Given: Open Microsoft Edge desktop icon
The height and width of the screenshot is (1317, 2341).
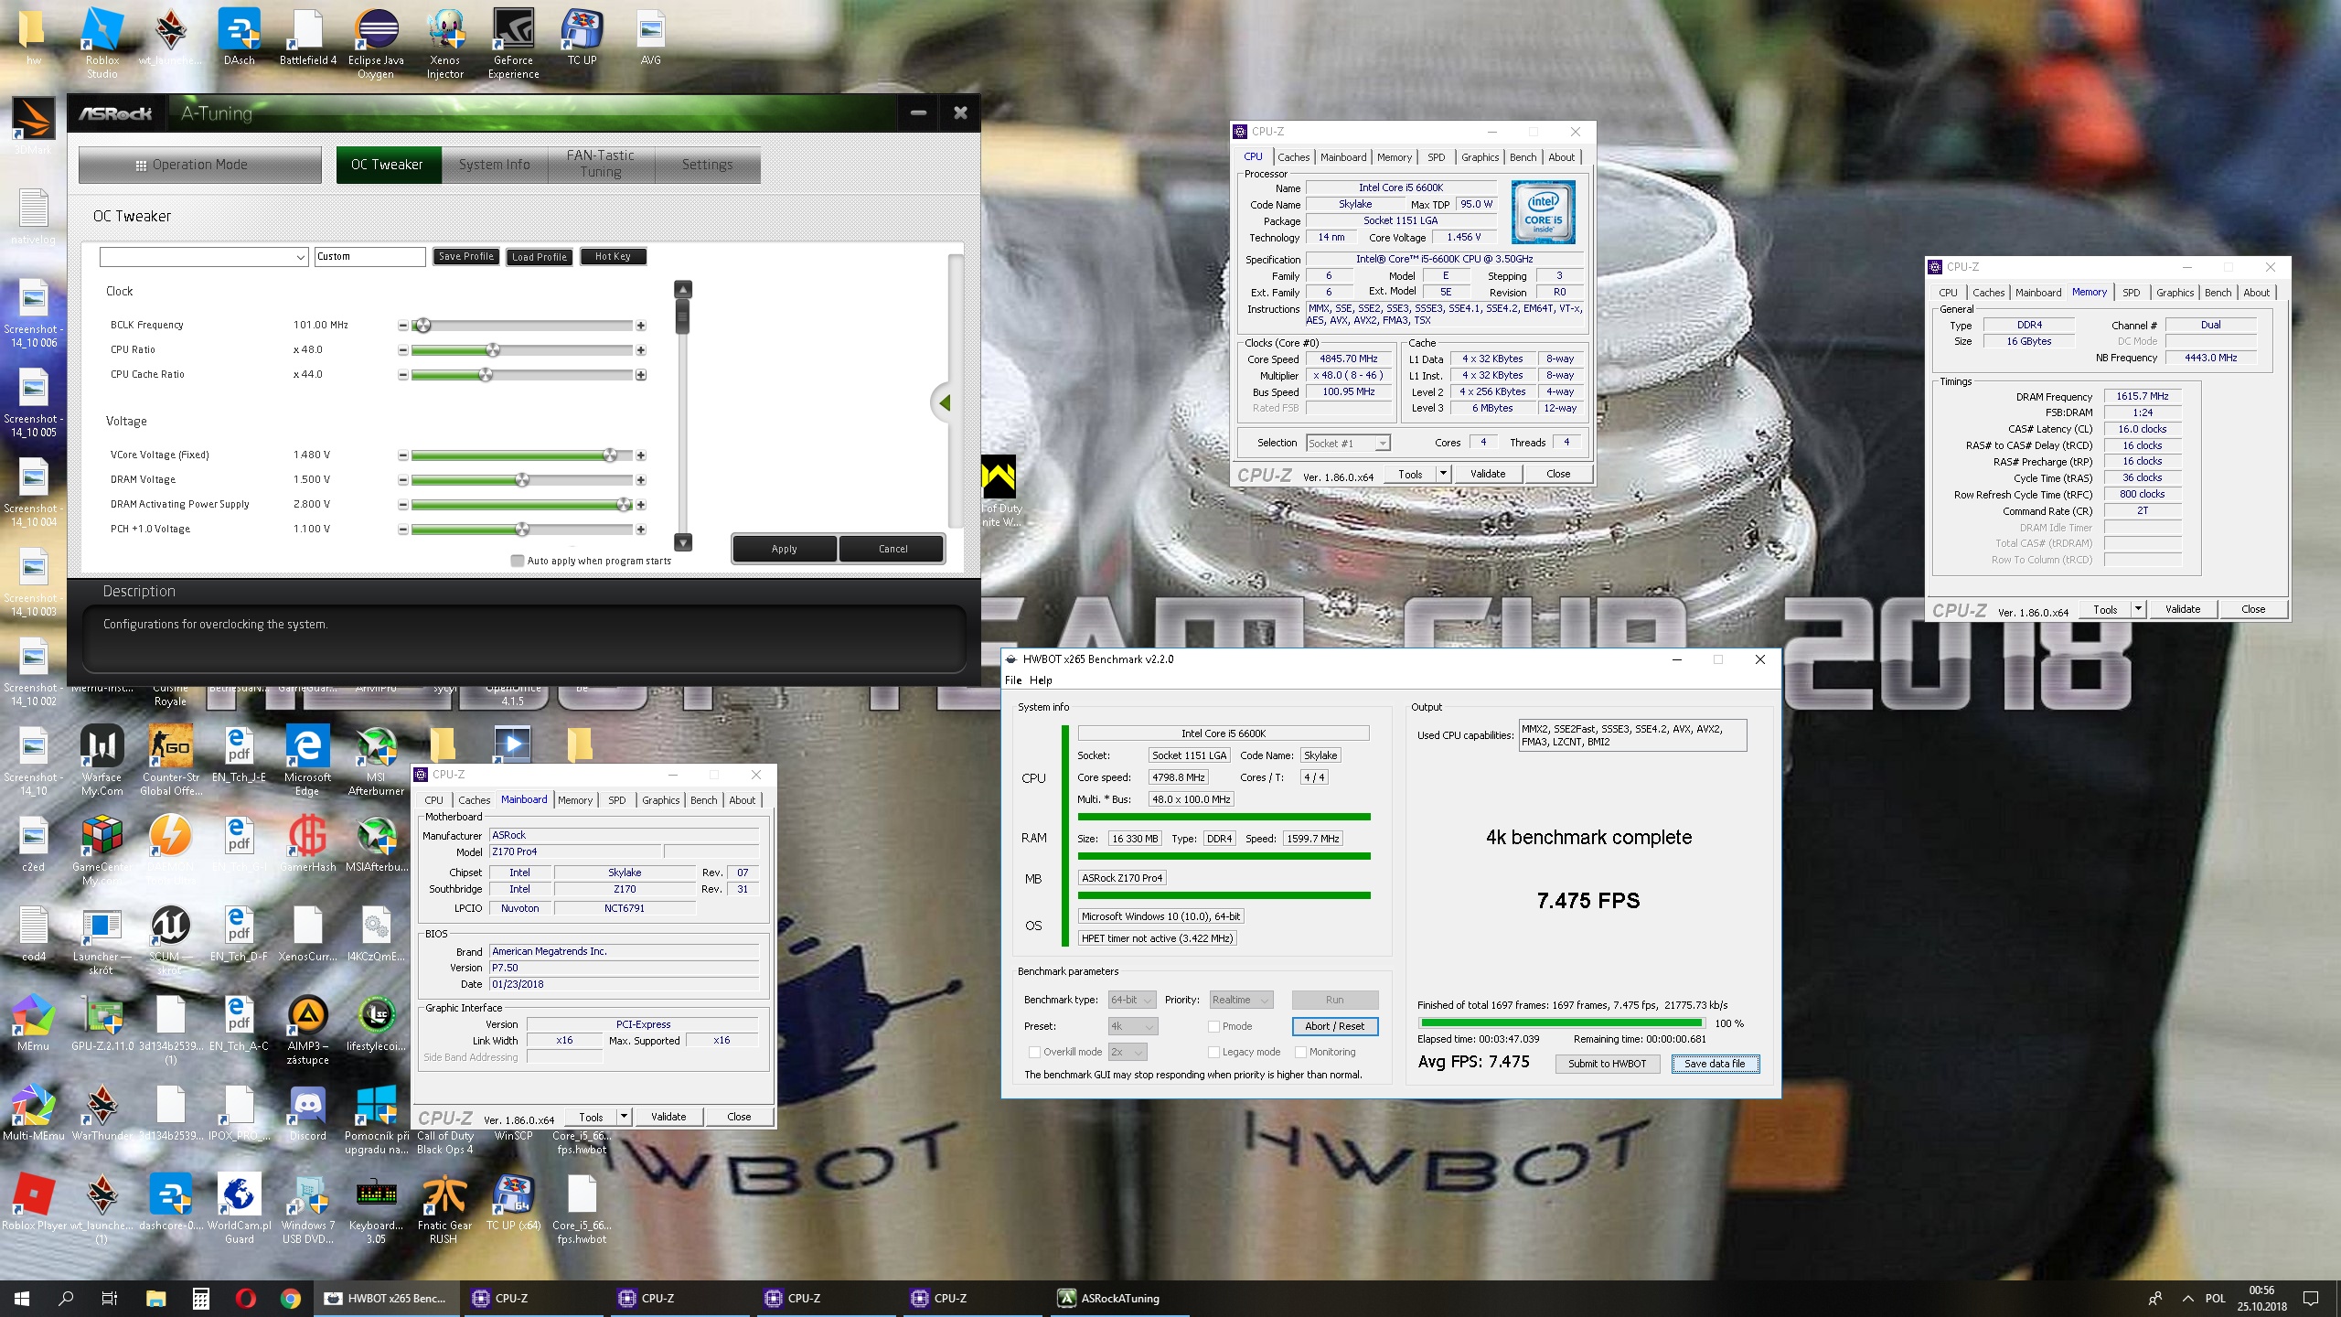Looking at the screenshot, I should click(307, 761).
